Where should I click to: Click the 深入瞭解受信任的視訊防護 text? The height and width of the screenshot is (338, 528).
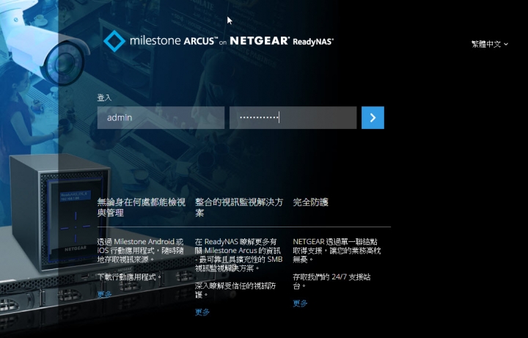click(235, 290)
